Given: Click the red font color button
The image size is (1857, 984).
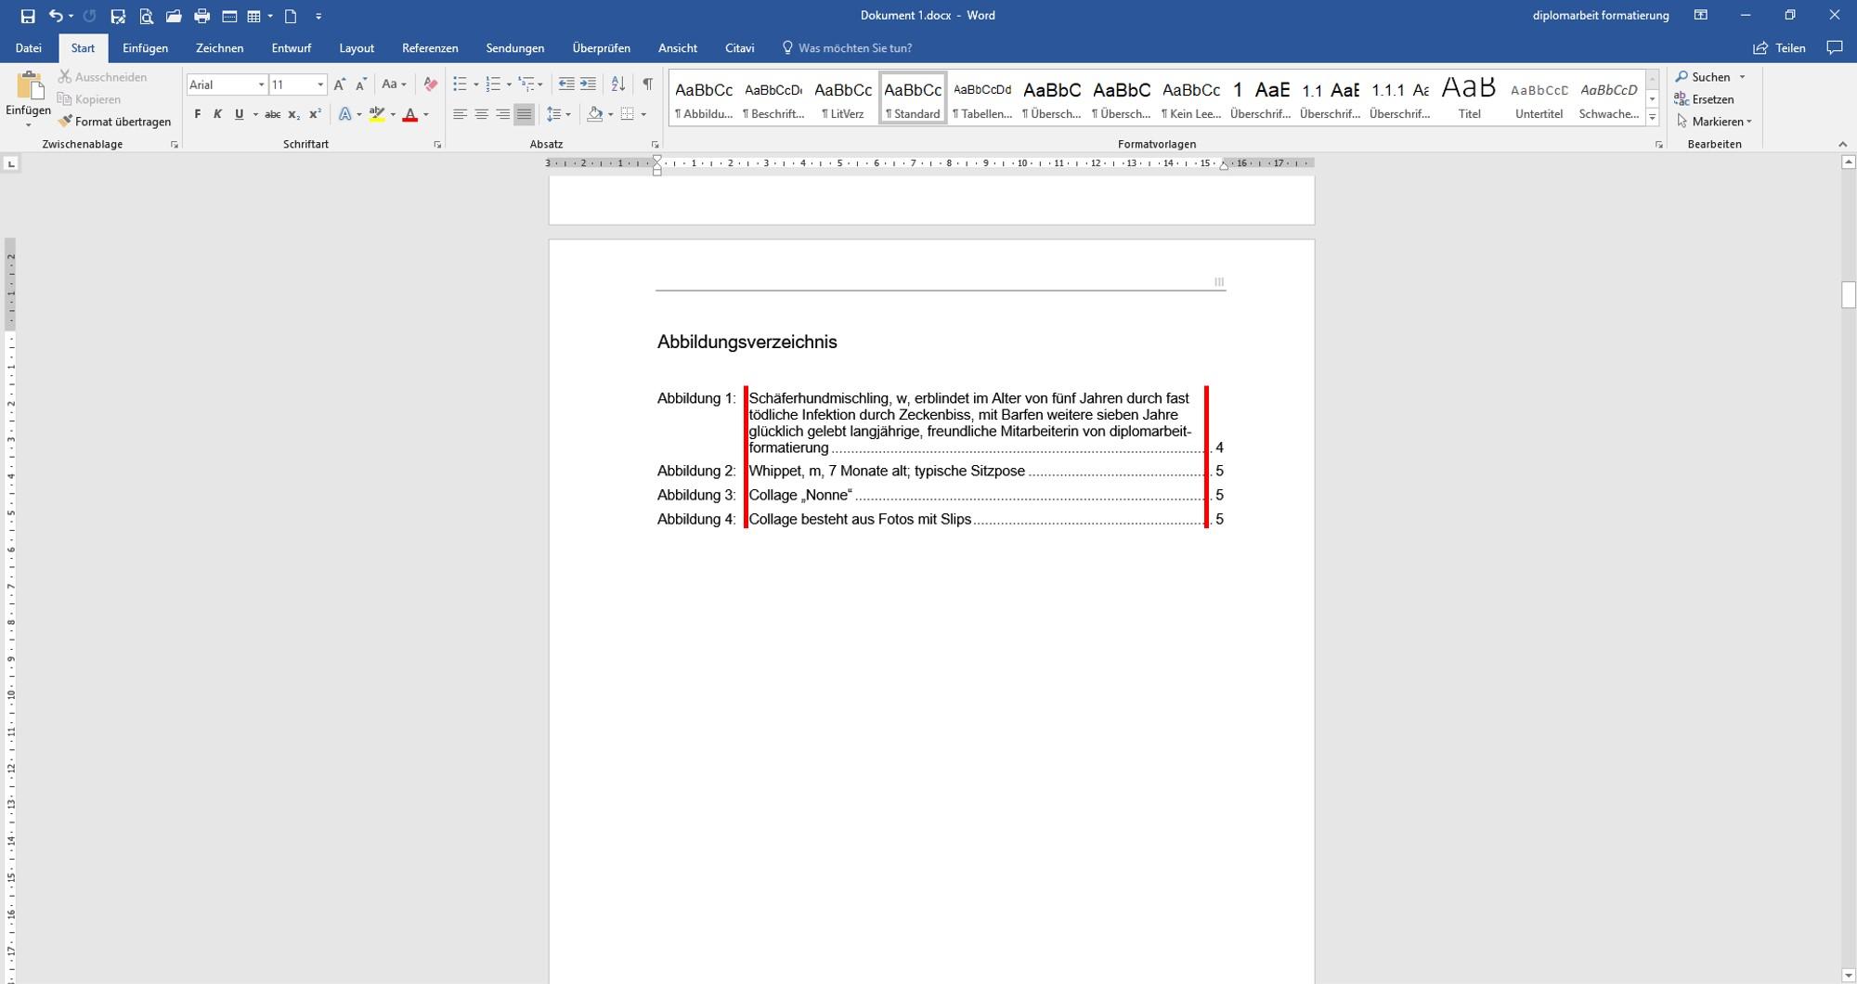Looking at the screenshot, I should pyautogui.click(x=409, y=114).
